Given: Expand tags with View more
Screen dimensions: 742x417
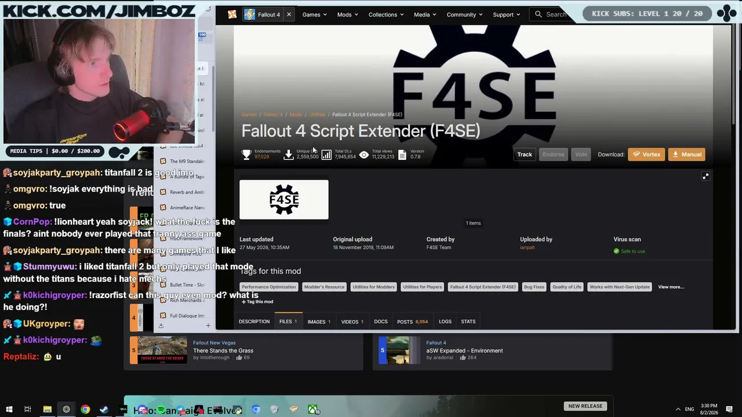Looking at the screenshot, I should [671, 287].
